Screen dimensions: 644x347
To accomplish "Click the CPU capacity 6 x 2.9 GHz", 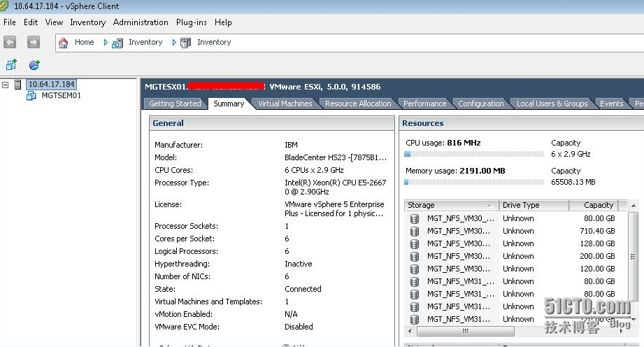I will coord(571,154).
